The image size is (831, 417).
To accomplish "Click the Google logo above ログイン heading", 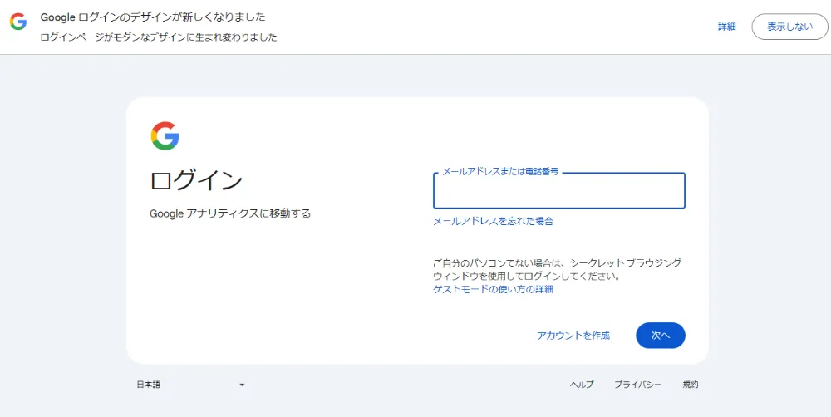I will (x=165, y=136).
